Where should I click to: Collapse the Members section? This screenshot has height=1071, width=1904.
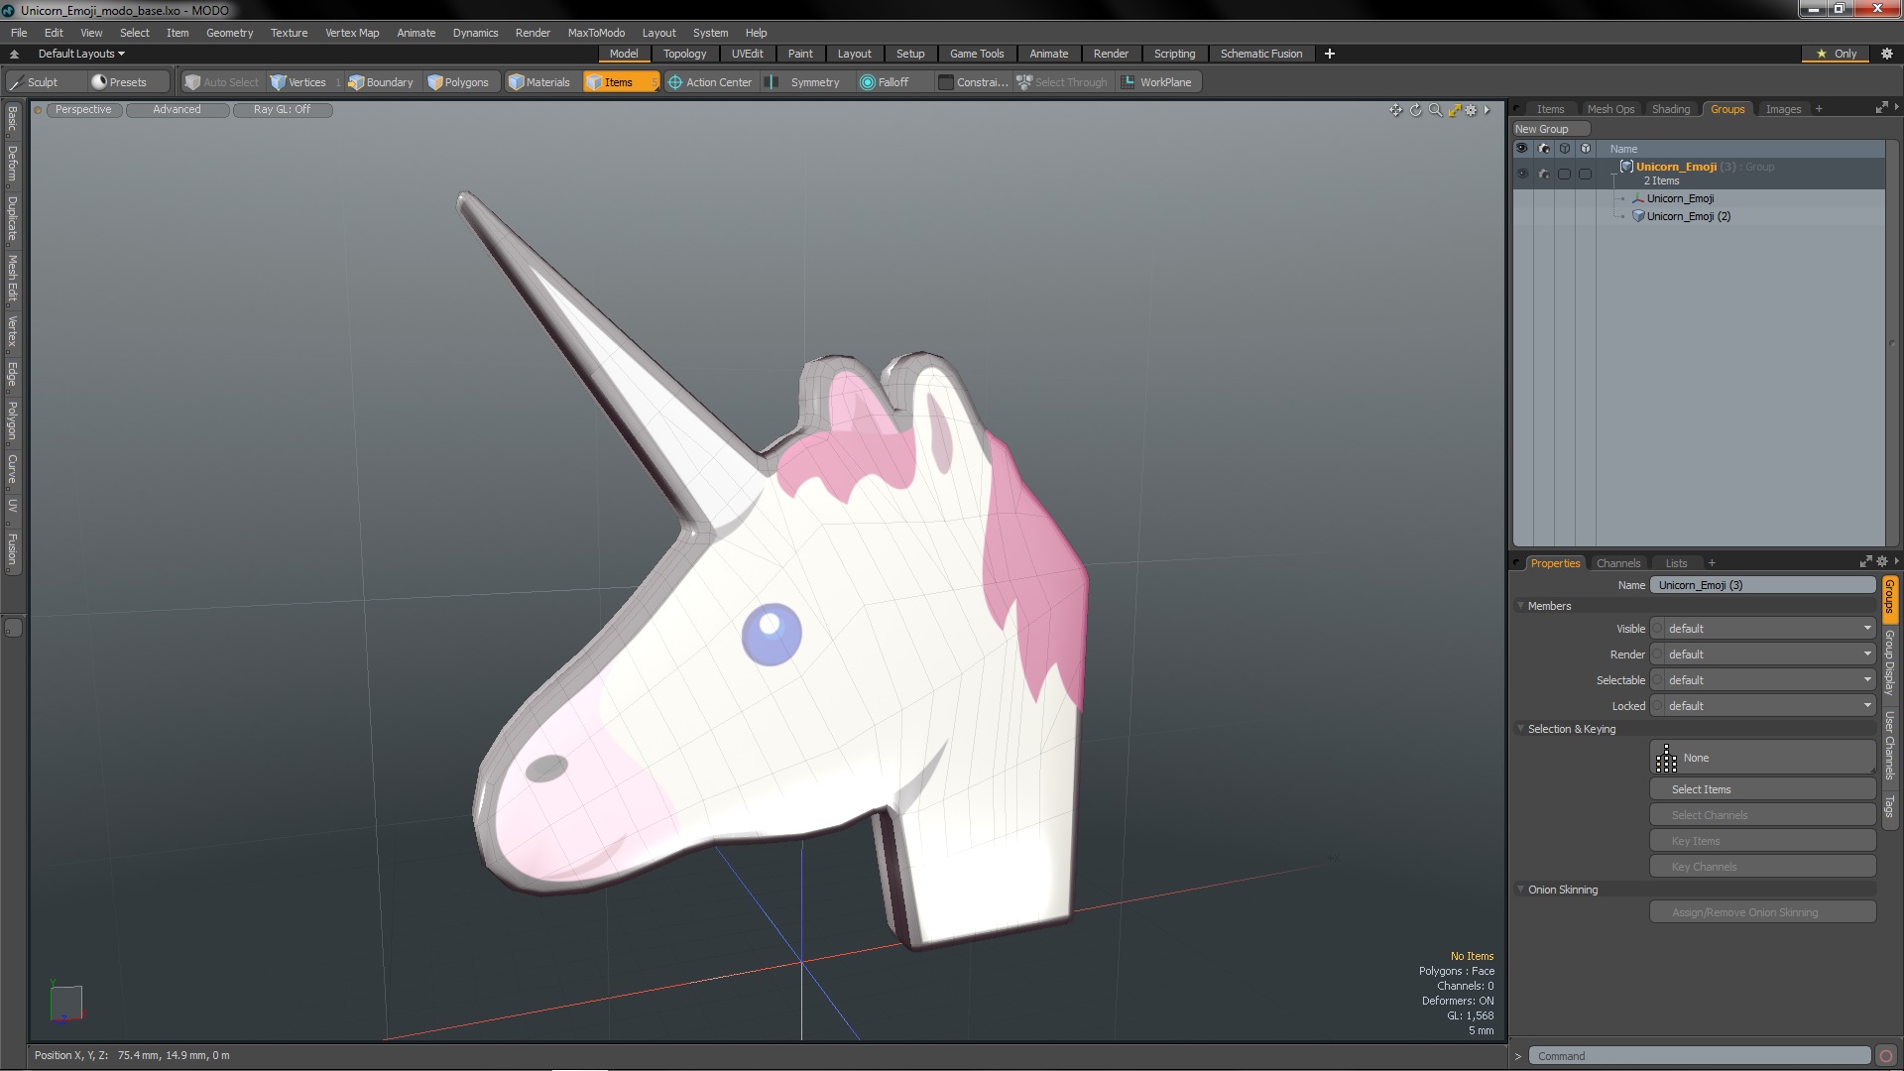point(1520,606)
